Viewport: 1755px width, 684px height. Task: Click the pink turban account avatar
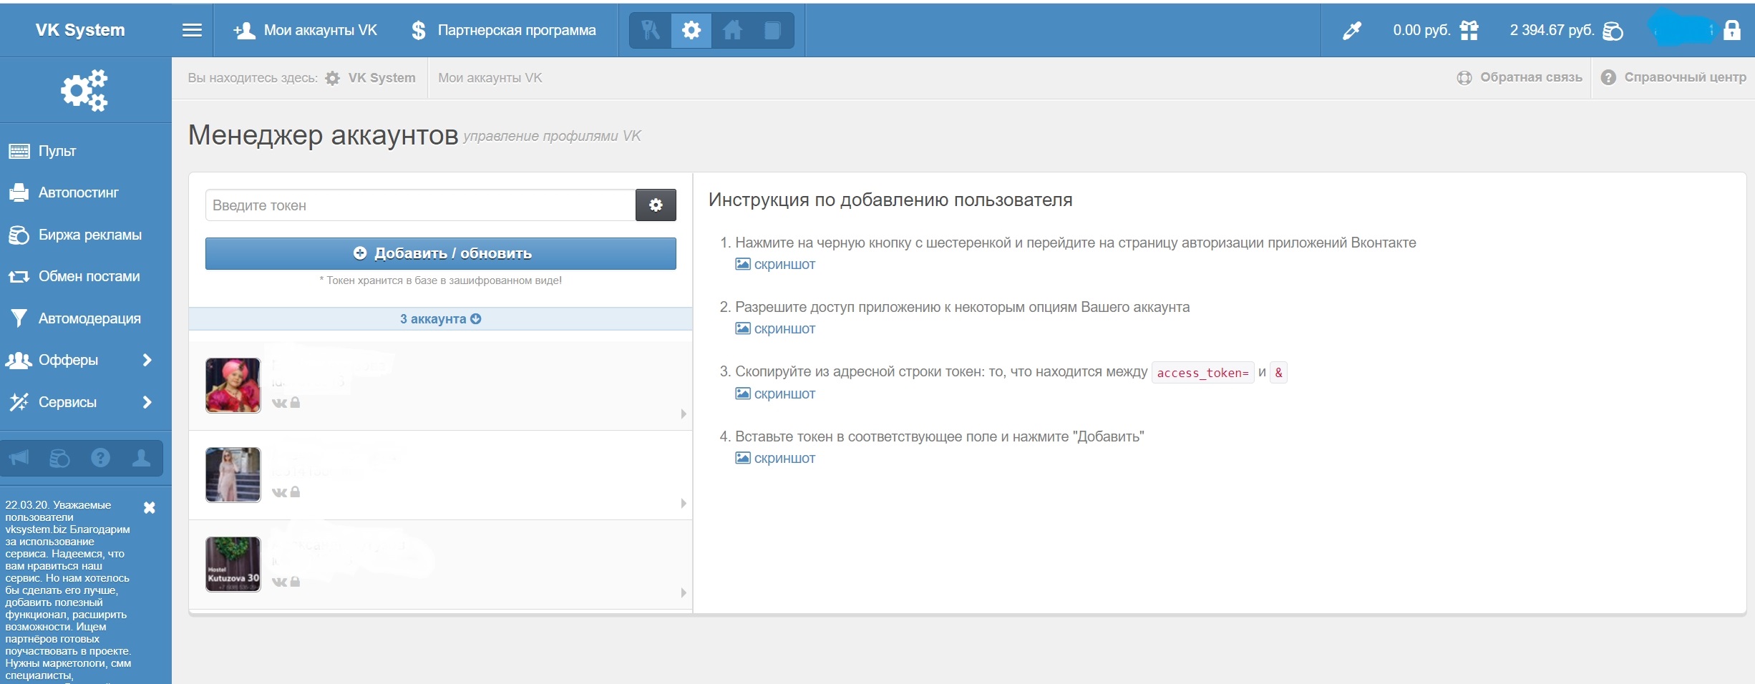[x=233, y=386]
